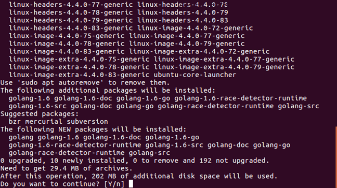Click 'golang-doc' on the NEW packages line
Screen dimensions: 337x188
coord(228,145)
